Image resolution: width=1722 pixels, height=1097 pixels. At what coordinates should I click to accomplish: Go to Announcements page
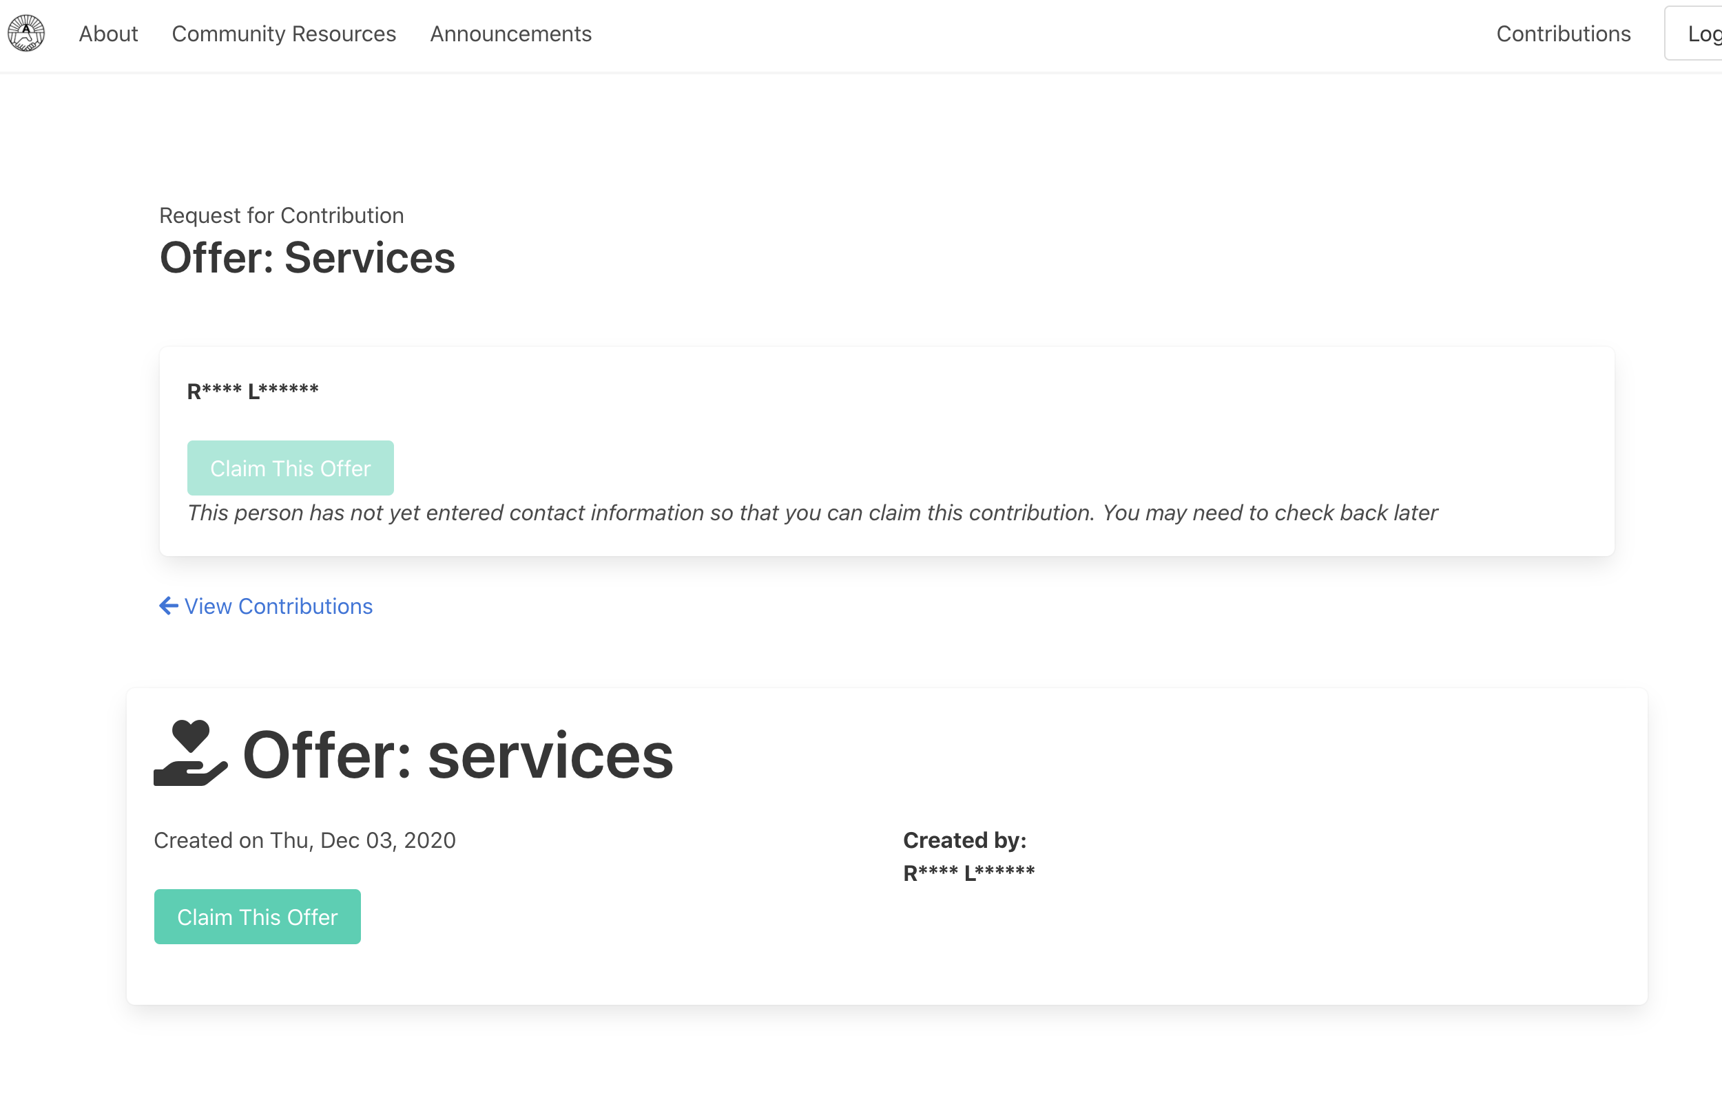pos(510,34)
